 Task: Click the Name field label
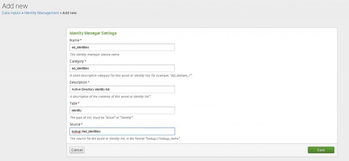(x=74, y=40)
